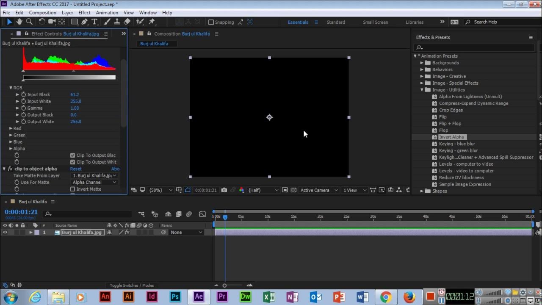Enable the Snapping checkbox

[211, 22]
